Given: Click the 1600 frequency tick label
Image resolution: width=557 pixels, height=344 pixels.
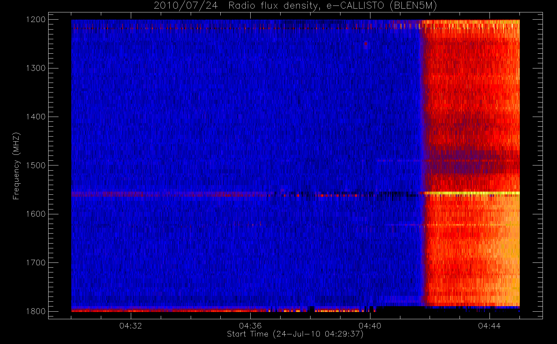Looking at the screenshot, I should click(36, 214).
